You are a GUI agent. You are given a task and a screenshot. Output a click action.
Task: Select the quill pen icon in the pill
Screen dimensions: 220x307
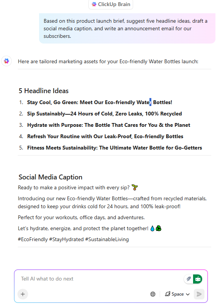[x=189, y=279]
